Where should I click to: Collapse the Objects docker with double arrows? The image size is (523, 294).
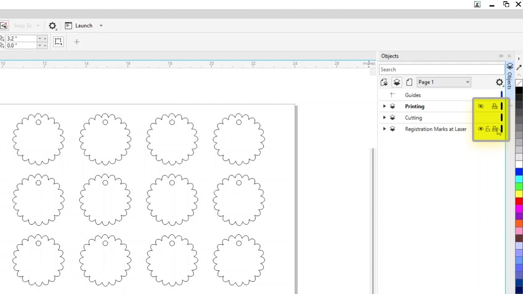[x=501, y=56]
